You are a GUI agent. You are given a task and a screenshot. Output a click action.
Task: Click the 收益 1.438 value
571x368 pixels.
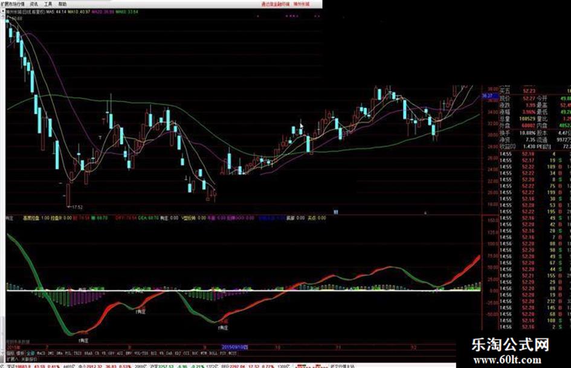click(529, 146)
